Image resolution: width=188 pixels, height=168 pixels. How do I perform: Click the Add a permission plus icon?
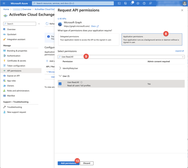(47, 61)
